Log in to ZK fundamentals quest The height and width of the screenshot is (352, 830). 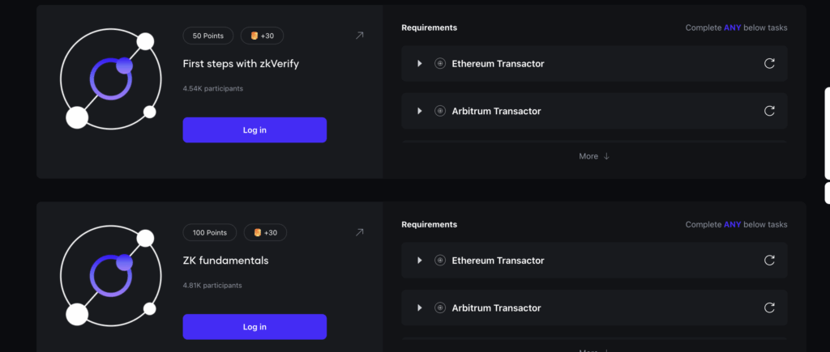pyautogui.click(x=255, y=327)
